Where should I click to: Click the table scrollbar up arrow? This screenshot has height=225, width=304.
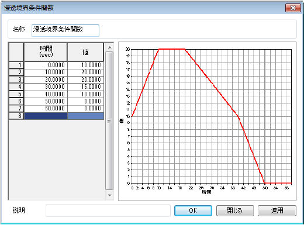tap(110, 47)
